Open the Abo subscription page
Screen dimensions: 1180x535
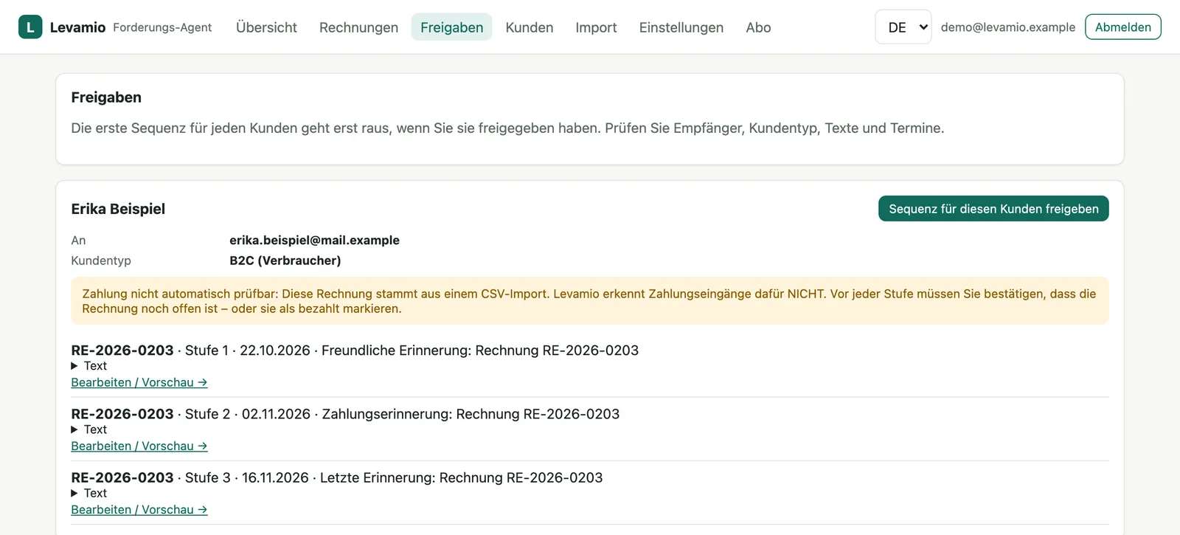point(758,27)
